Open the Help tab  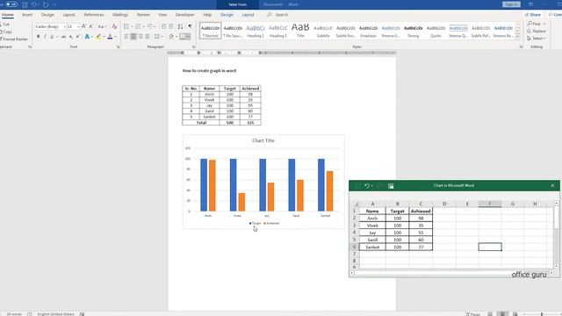[207, 15]
